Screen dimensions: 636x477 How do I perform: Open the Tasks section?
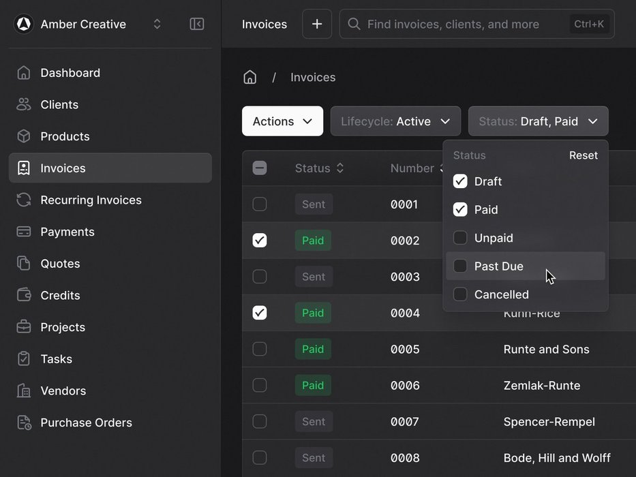point(110,358)
